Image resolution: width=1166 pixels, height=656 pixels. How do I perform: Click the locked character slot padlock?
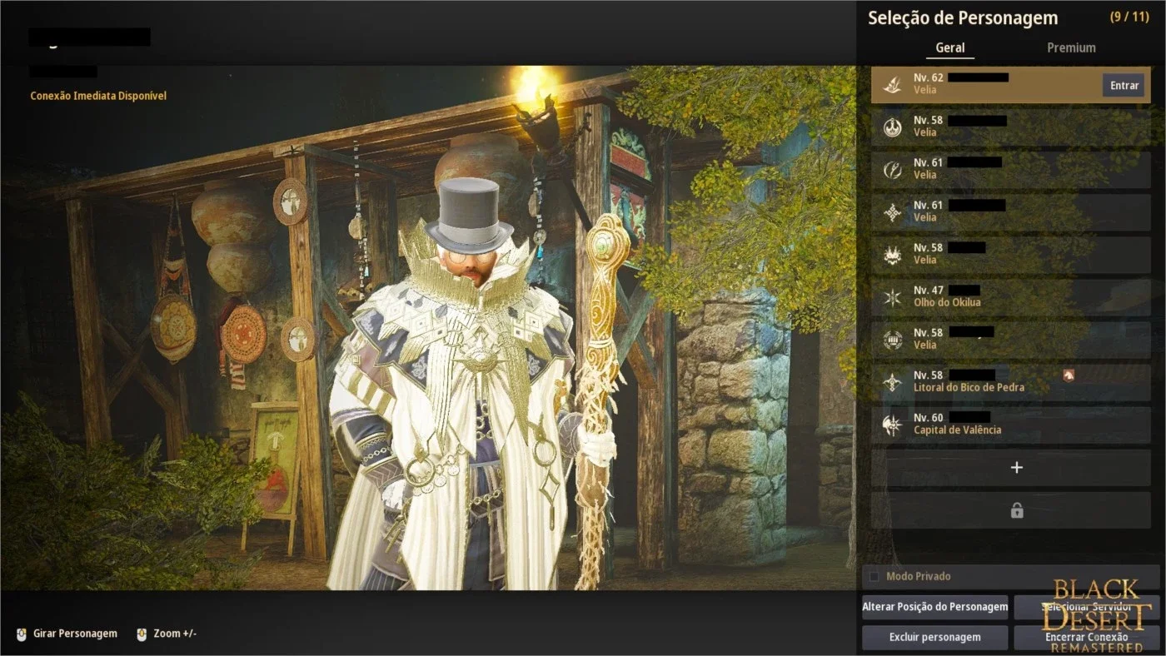coord(1016,511)
